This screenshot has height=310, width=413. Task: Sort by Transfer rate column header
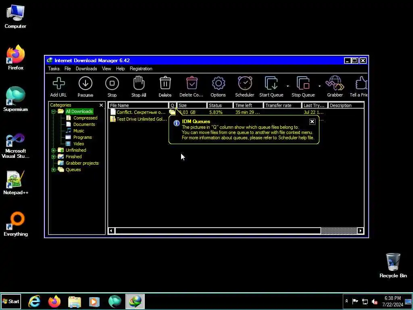coord(283,105)
